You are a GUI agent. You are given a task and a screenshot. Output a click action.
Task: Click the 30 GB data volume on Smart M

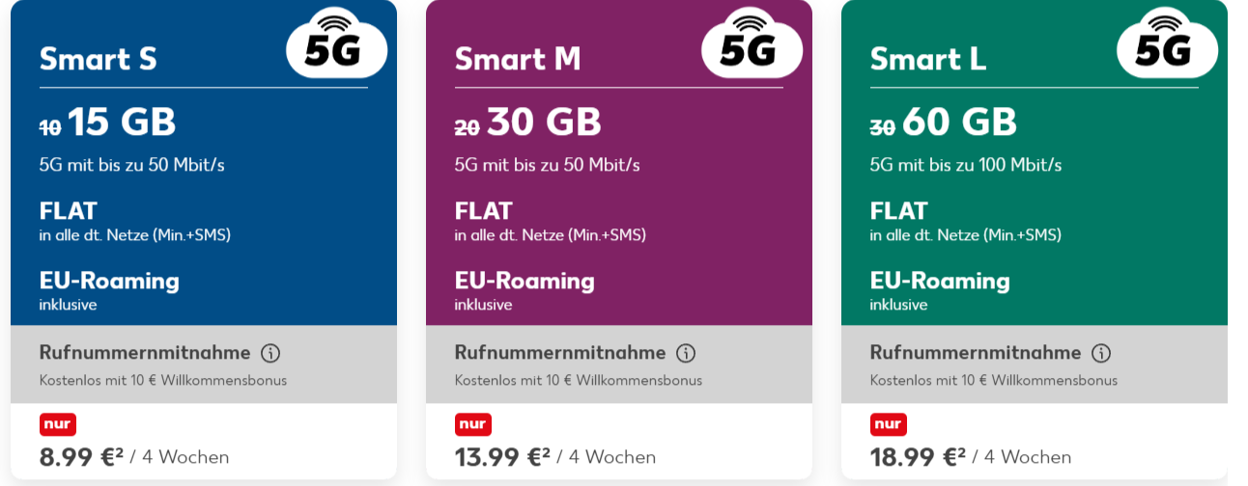point(544,122)
